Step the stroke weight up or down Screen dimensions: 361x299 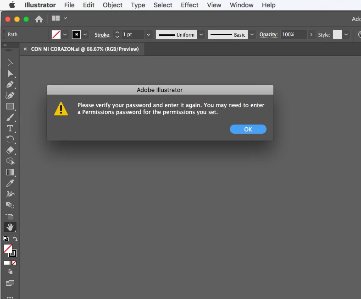(x=117, y=35)
